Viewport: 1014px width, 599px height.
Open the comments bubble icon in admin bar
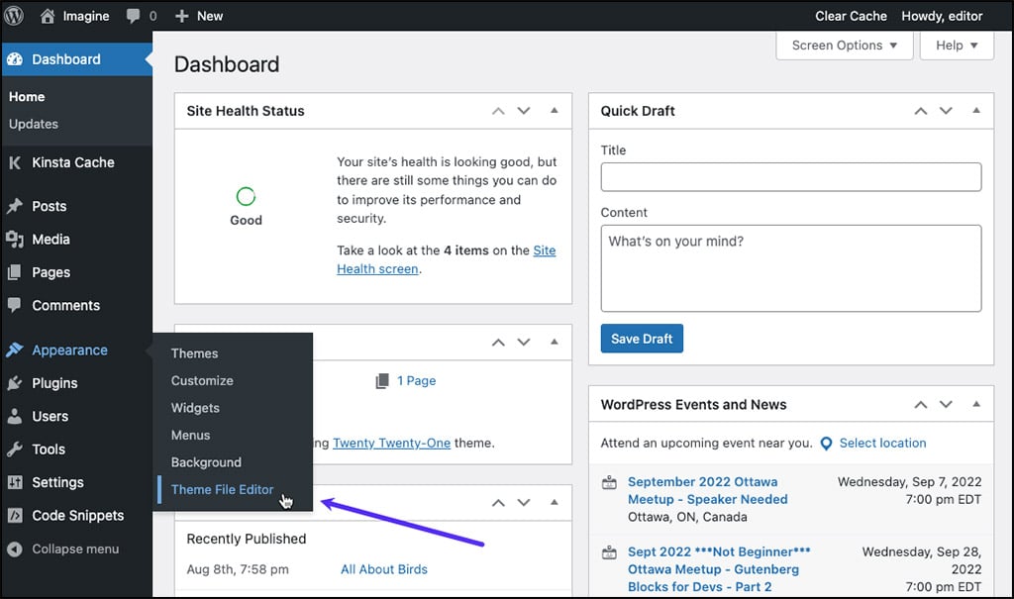(133, 16)
